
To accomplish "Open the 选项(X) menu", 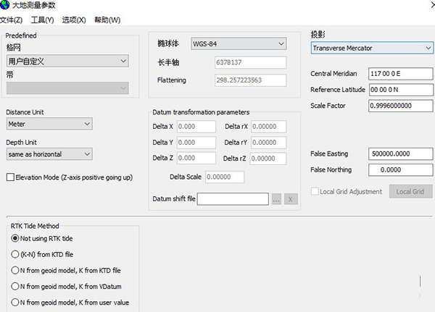I will 74,20.
